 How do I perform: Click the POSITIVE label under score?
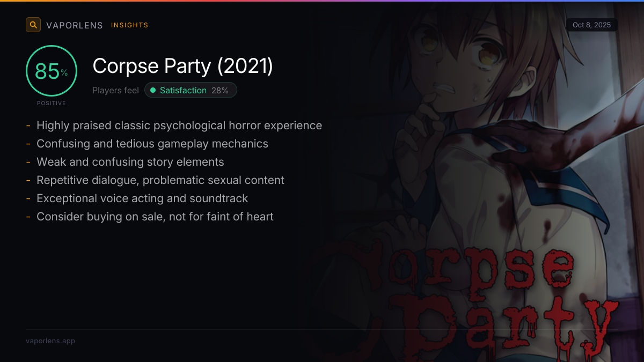pyautogui.click(x=52, y=103)
